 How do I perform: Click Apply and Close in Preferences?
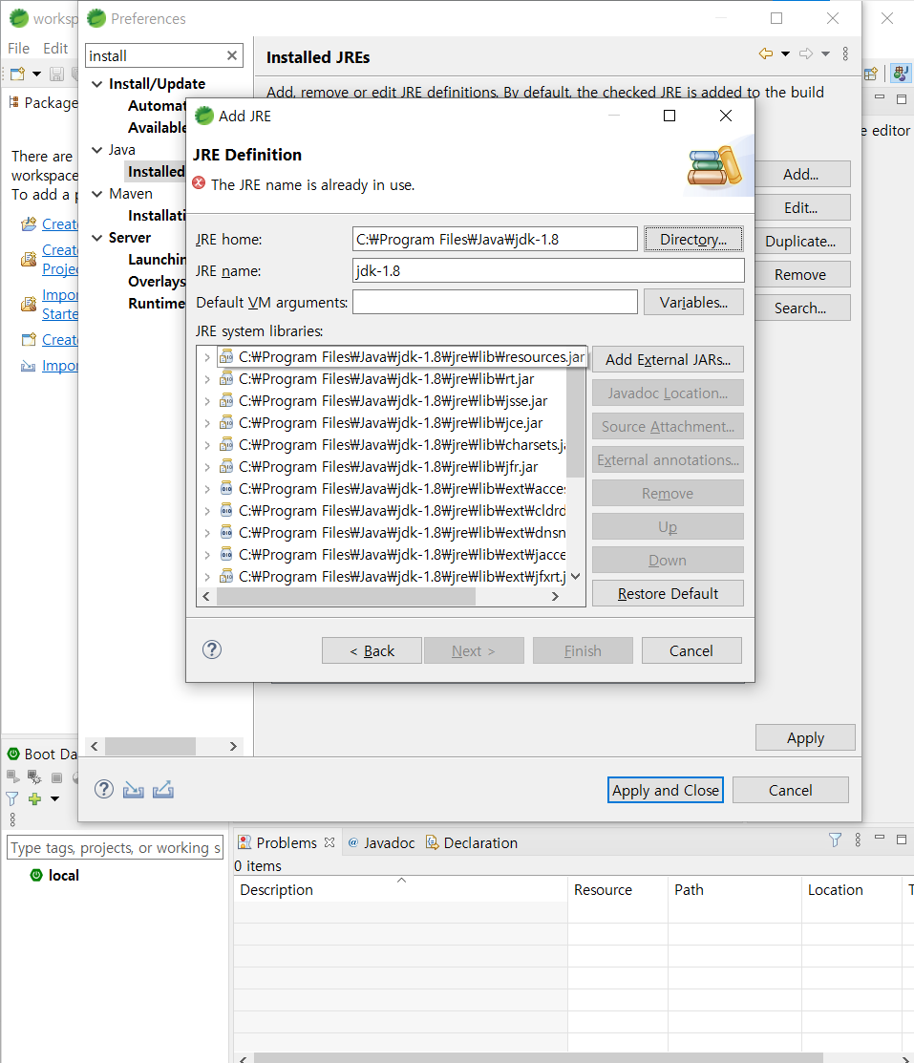[665, 790]
